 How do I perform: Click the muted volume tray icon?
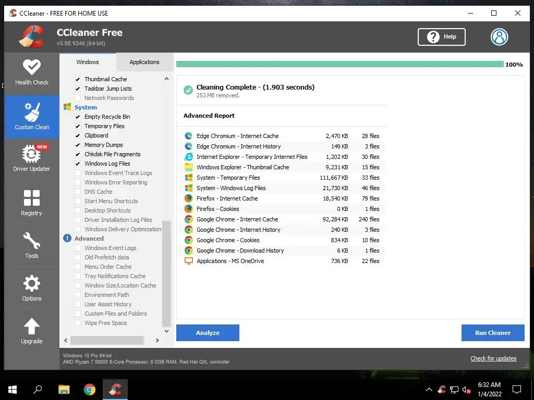pyautogui.click(x=466, y=390)
